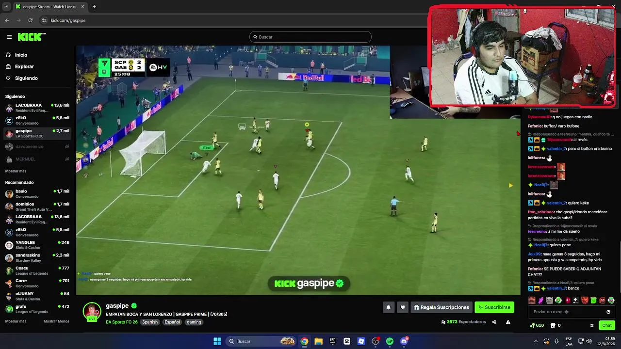Viewport: 621px width, 349px height.
Task: Click the gaspipe verified badge
Action: (x=134, y=306)
